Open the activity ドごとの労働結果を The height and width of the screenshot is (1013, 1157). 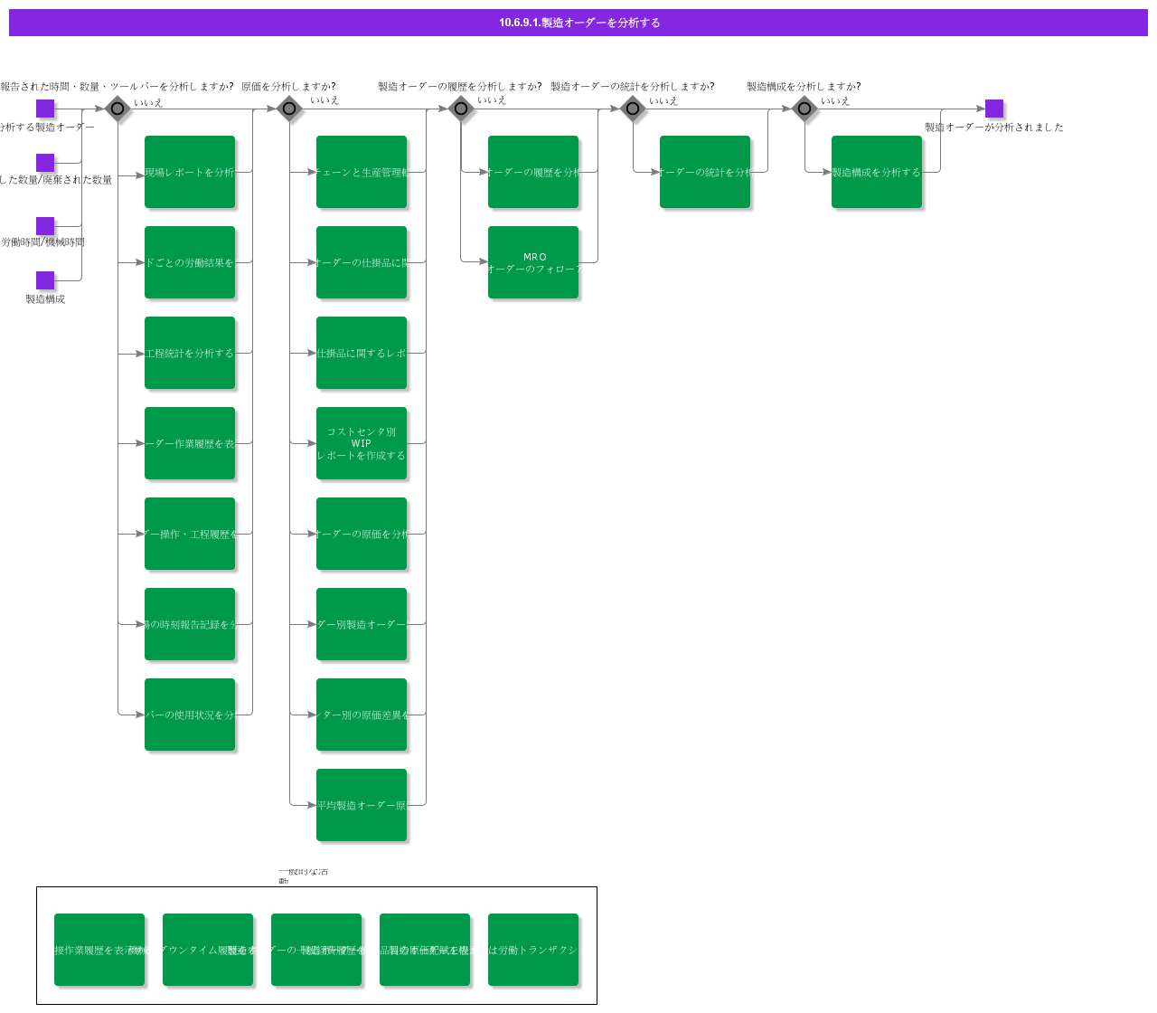(x=190, y=262)
